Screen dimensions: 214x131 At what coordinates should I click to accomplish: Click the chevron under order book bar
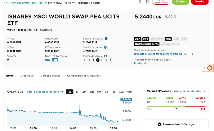click(x=176, y=108)
